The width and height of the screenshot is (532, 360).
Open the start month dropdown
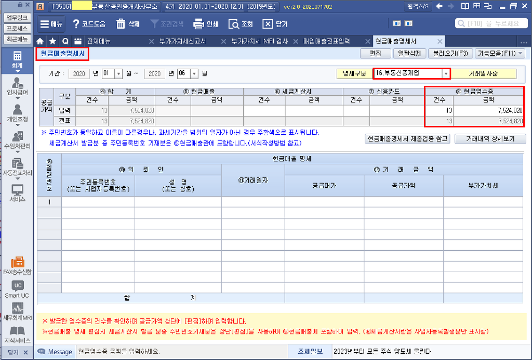(118, 74)
